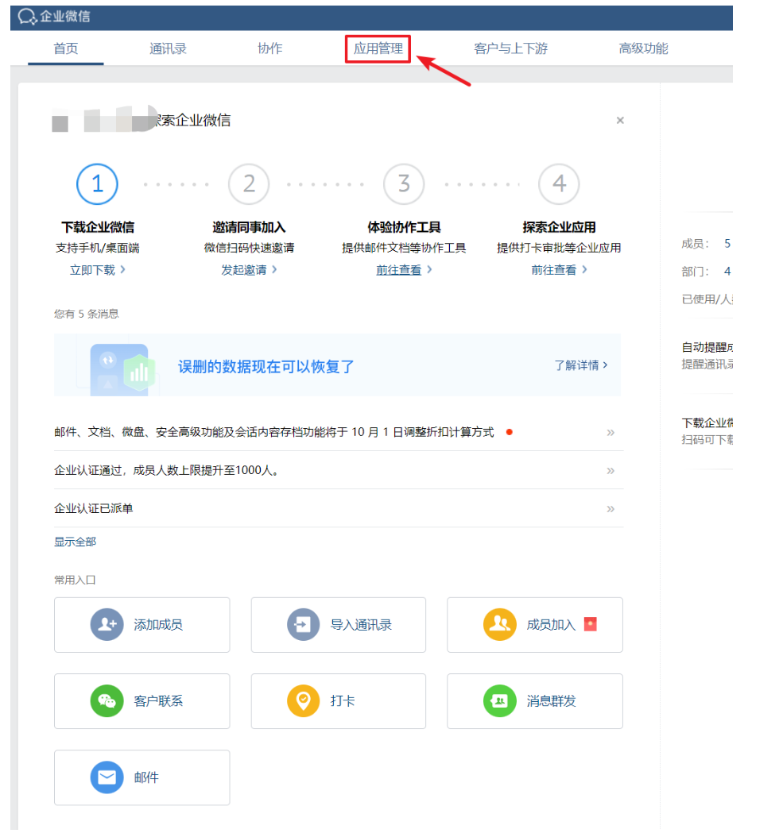Click 了解详情 on the data recovery banner
Image resolution: width=783 pixels, height=837 pixels.
click(580, 365)
